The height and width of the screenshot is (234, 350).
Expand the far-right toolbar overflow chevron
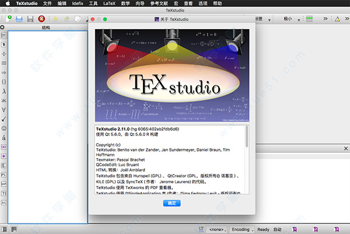click(347, 19)
